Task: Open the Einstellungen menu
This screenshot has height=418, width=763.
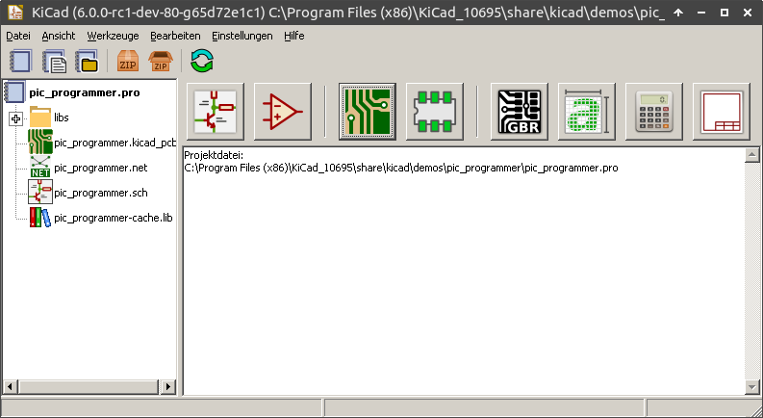Action: 242,36
